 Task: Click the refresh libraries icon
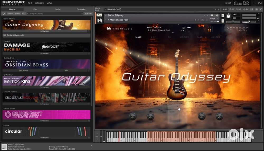tap(4, 13)
